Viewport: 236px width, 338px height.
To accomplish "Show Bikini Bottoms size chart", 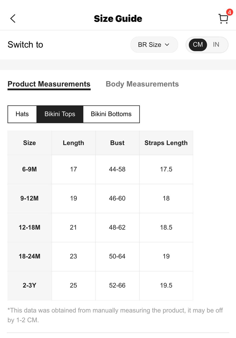I will (111, 114).
